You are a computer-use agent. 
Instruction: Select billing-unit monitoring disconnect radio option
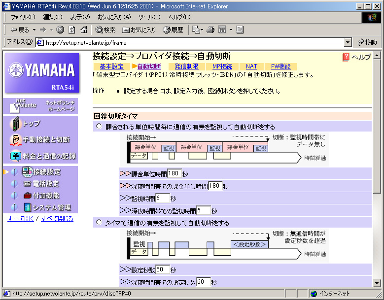point(99,127)
